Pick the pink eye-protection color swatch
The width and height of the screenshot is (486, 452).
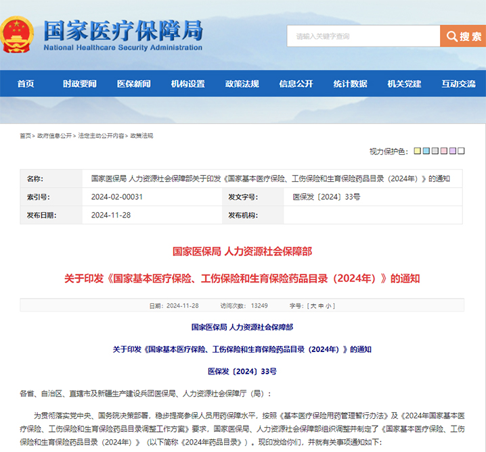[444, 151]
